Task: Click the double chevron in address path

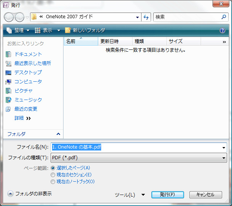Action: tap(41, 17)
